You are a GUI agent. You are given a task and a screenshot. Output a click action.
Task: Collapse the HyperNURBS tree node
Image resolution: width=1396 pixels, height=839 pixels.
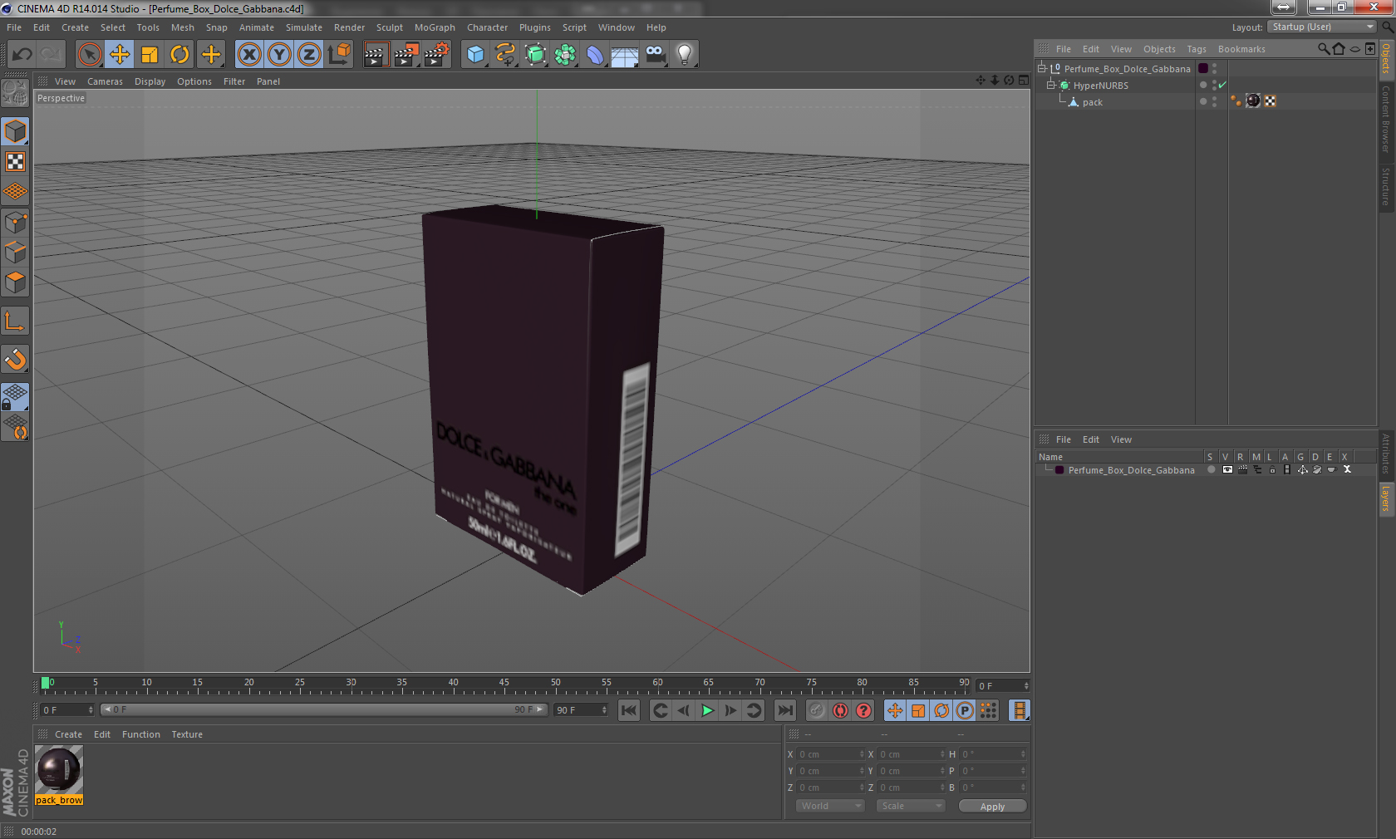[x=1050, y=85]
